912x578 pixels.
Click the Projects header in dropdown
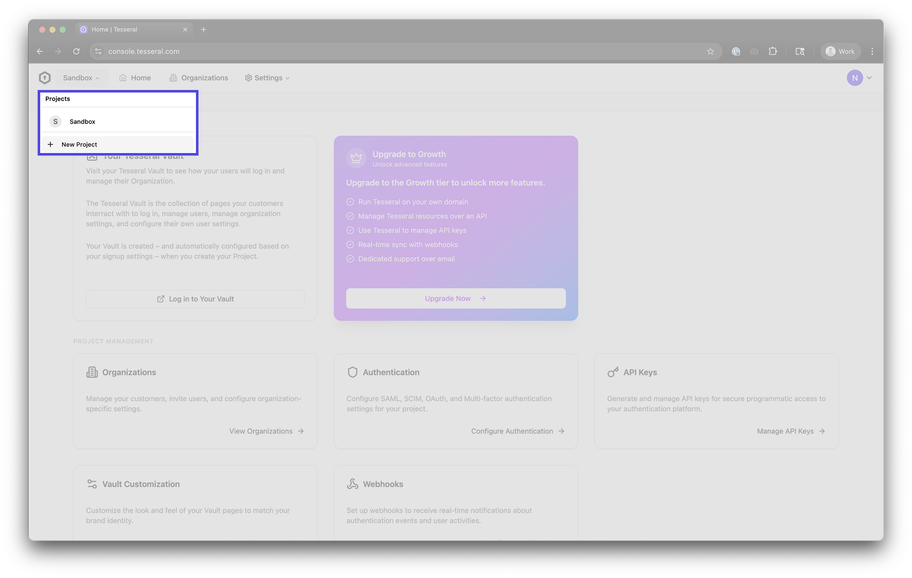tap(58, 99)
